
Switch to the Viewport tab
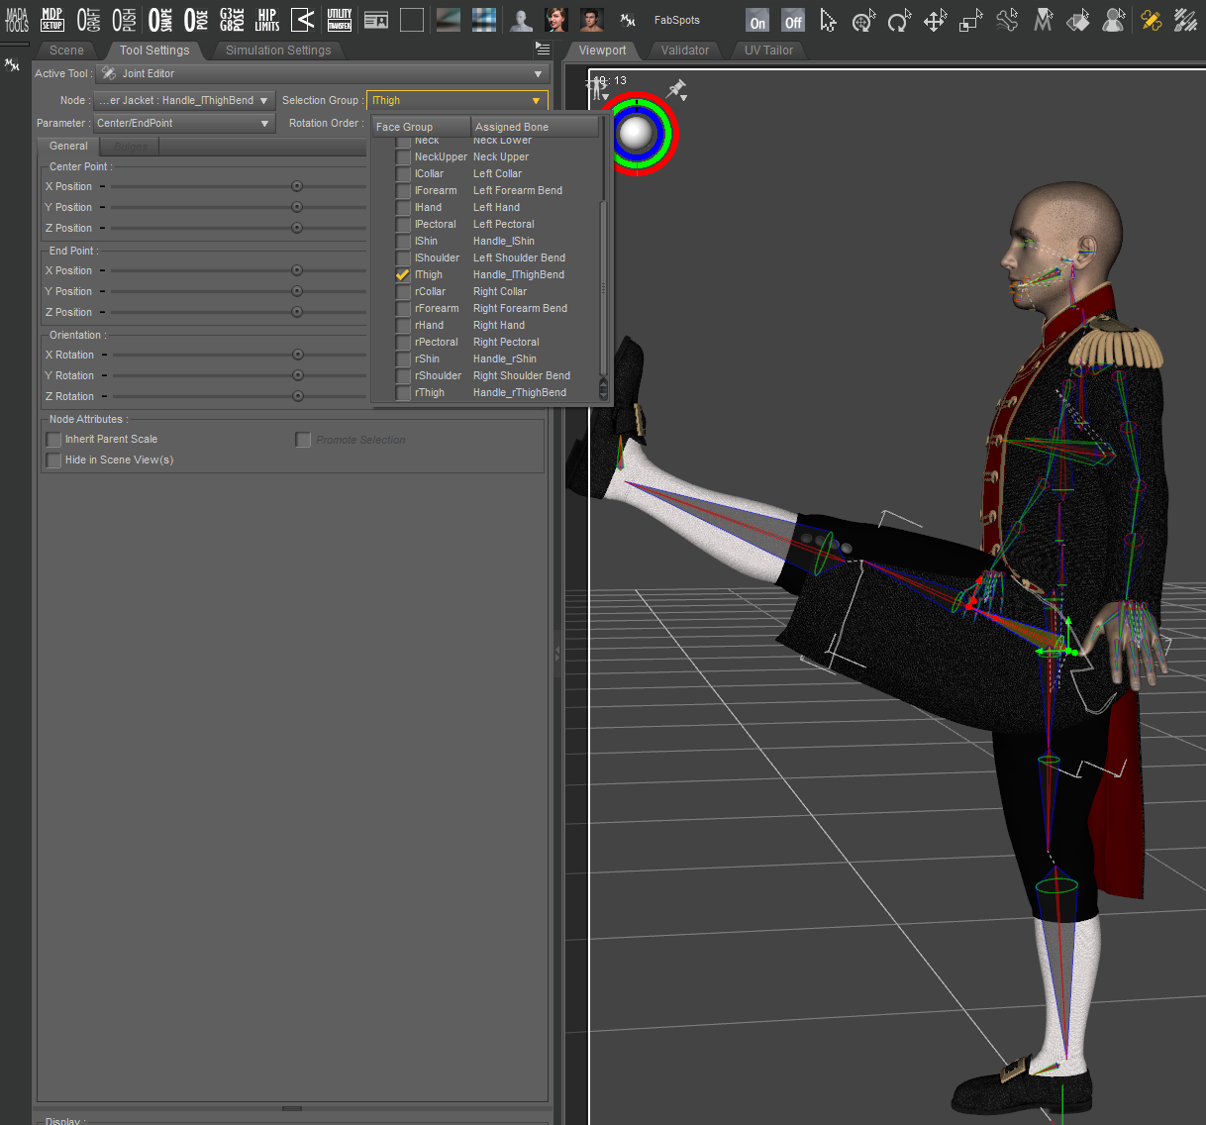602,51
